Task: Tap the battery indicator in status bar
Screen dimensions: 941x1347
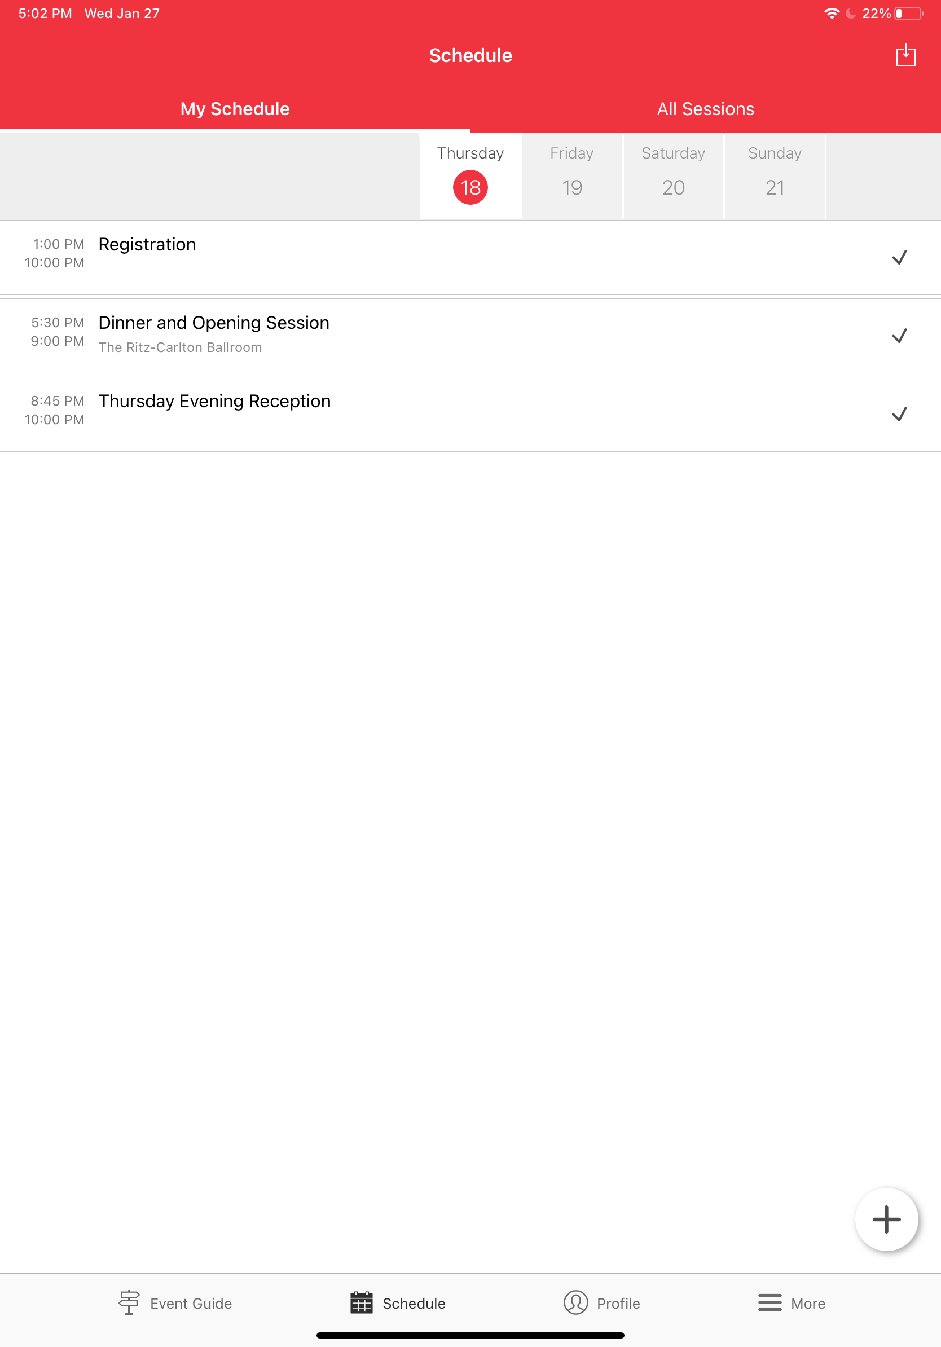Action: tap(908, 14)
